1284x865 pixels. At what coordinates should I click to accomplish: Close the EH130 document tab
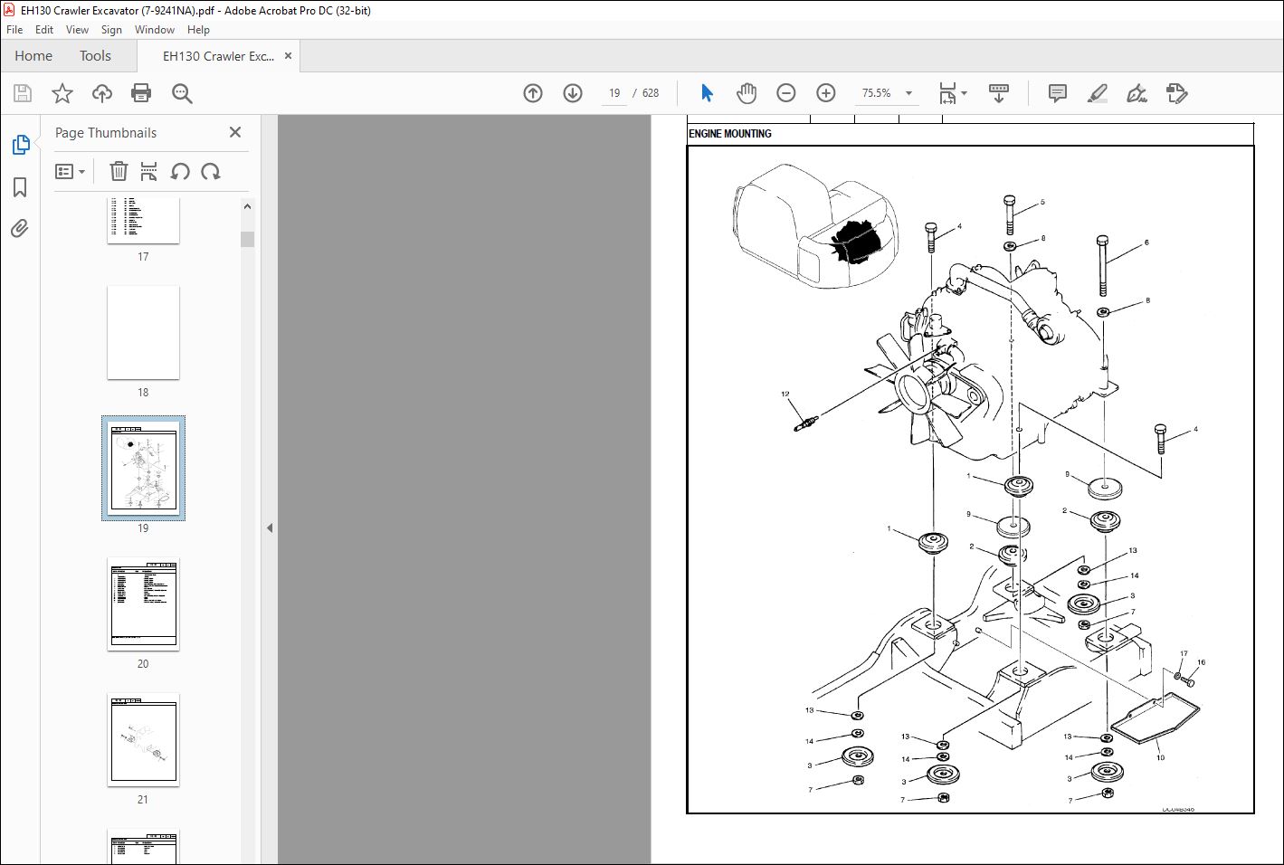click(288, 56)
